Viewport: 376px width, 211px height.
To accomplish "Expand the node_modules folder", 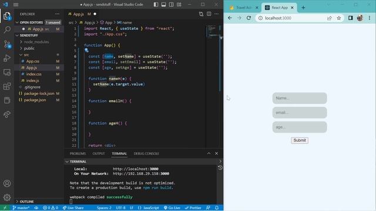I will pyautogui.click(x=36, y=42).
